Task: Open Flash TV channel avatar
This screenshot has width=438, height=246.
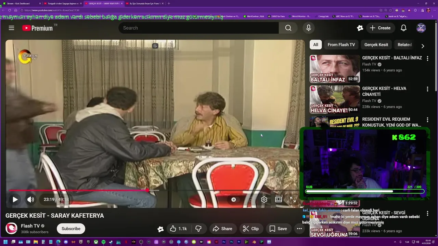Action: [x=11, y=229]
